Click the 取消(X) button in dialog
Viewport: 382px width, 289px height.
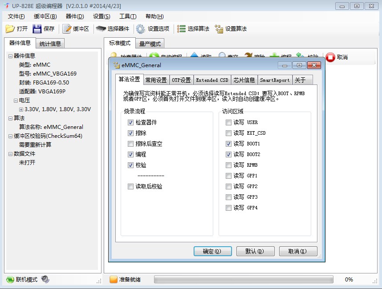coord(298,251)
